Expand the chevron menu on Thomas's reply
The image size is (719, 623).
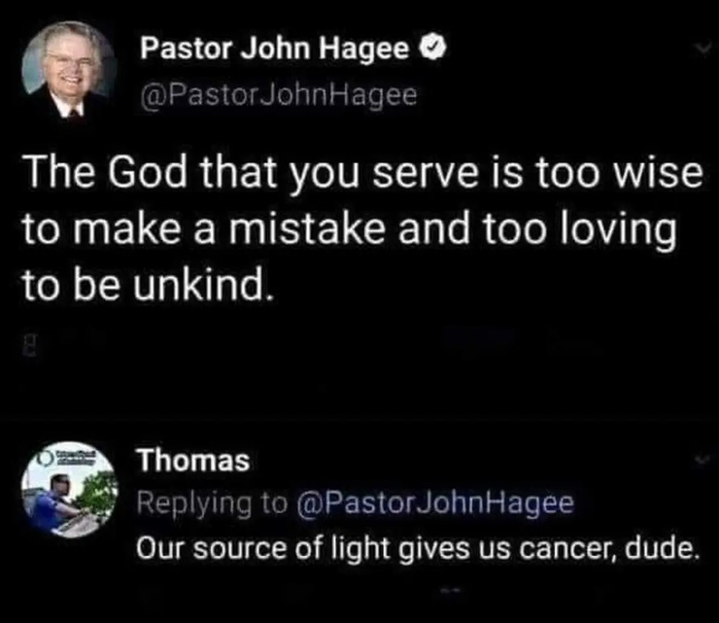click(703, 459)
